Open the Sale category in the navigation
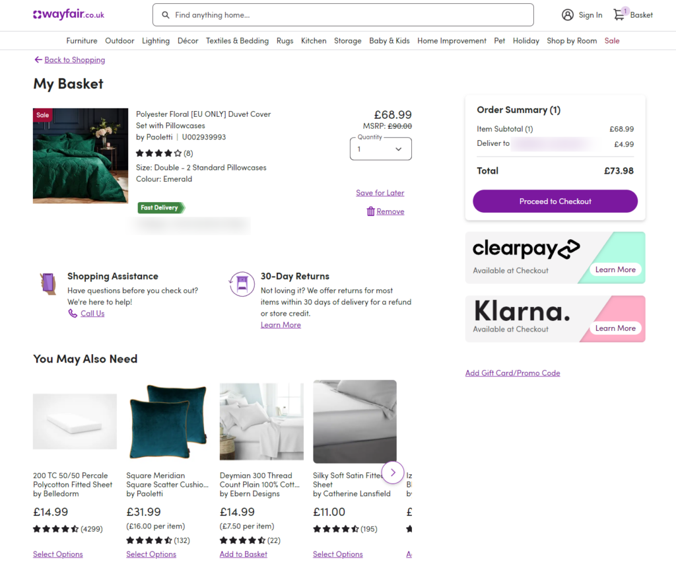 (x=612, y=40)
